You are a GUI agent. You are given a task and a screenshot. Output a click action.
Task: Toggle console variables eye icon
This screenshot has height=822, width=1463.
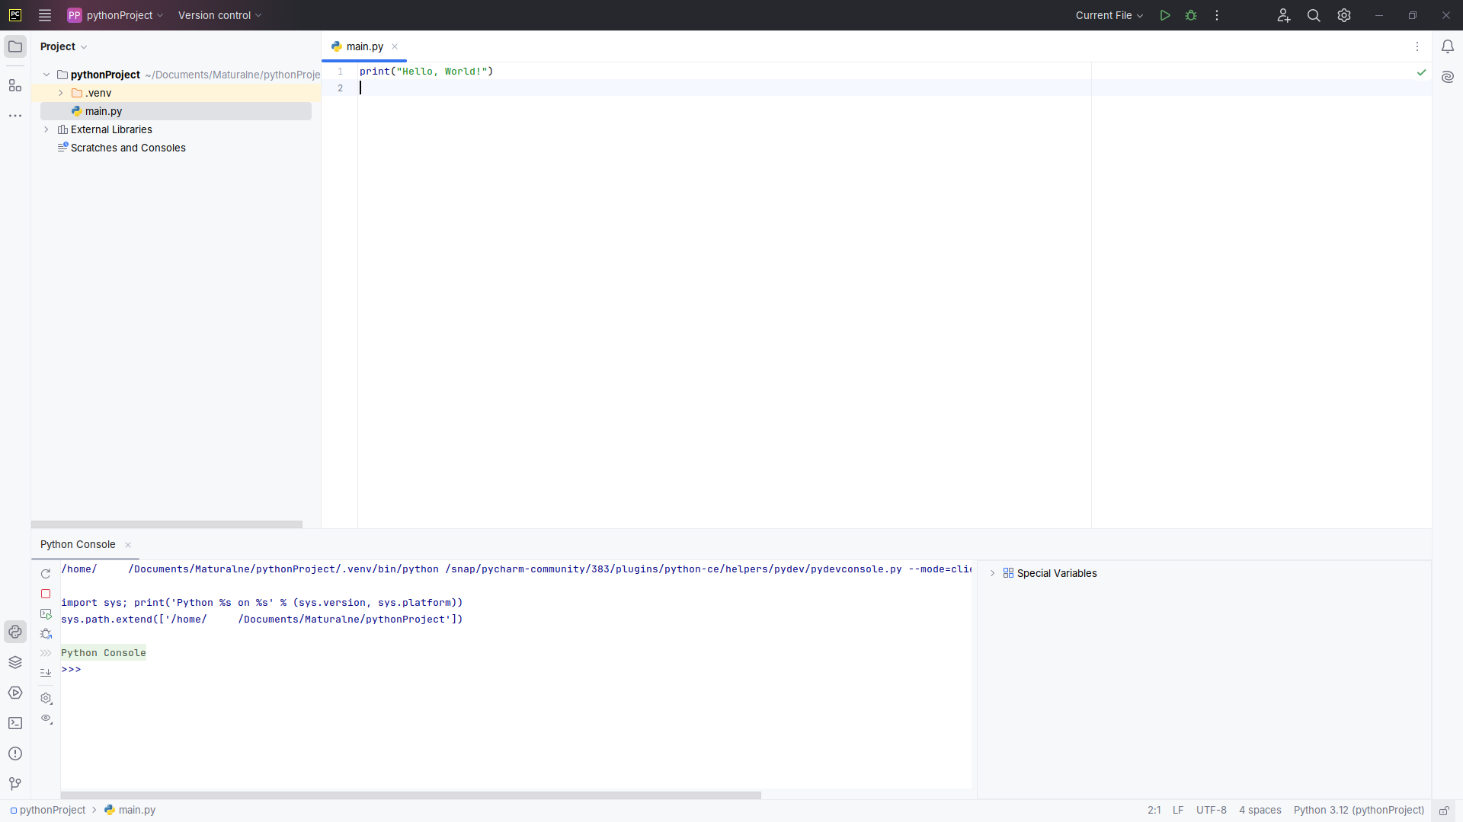[46, 718]
